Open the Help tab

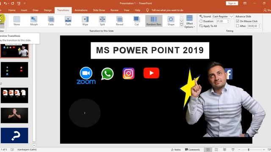[x=137, y=10]
